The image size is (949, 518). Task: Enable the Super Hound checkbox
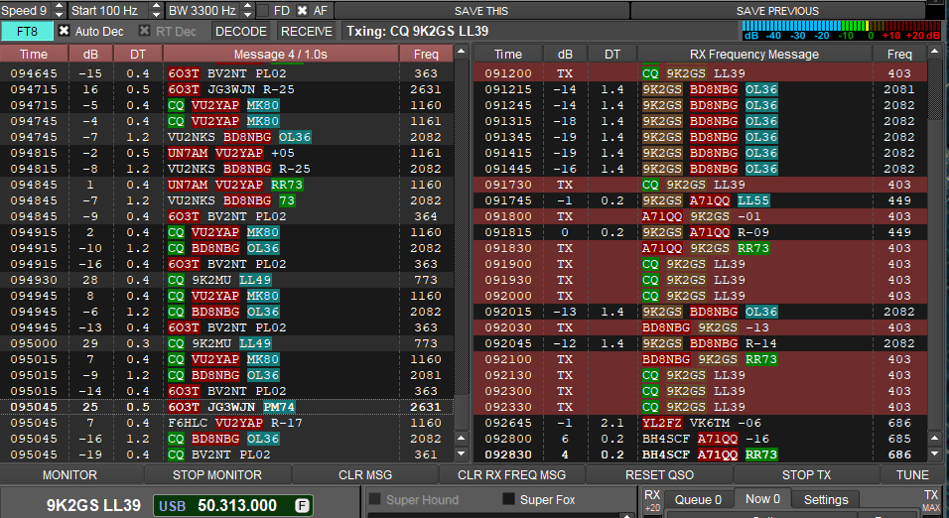pos(374,499)
